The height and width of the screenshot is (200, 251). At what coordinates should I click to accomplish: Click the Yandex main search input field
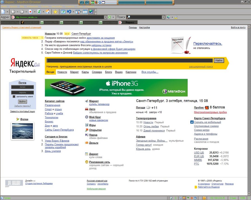[130, 60]
